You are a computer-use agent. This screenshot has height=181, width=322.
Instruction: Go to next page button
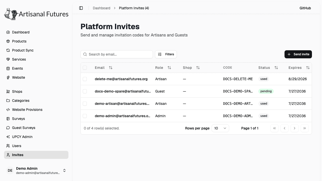pyautogui.click(x=295, y=128)
